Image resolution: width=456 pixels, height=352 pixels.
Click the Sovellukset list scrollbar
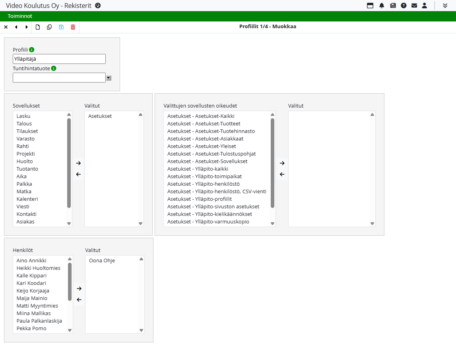pyautogui.click(x=69, y=163)
